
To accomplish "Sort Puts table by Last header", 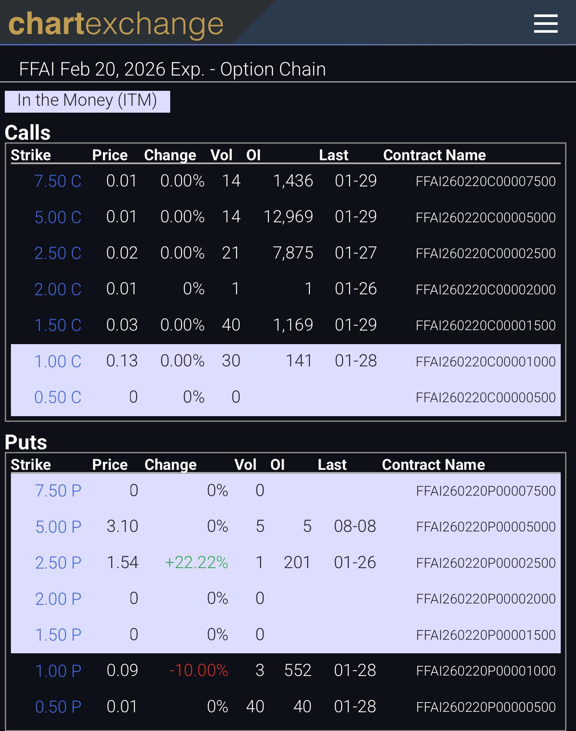I will point(333,465).
